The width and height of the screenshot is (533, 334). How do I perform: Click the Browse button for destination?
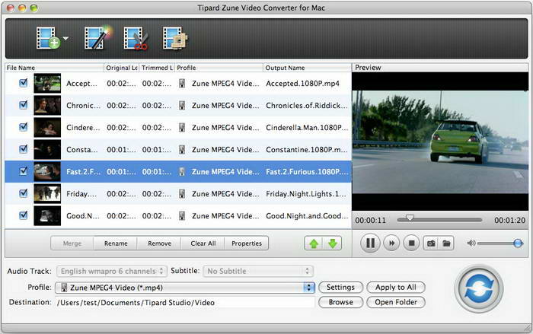340,302
